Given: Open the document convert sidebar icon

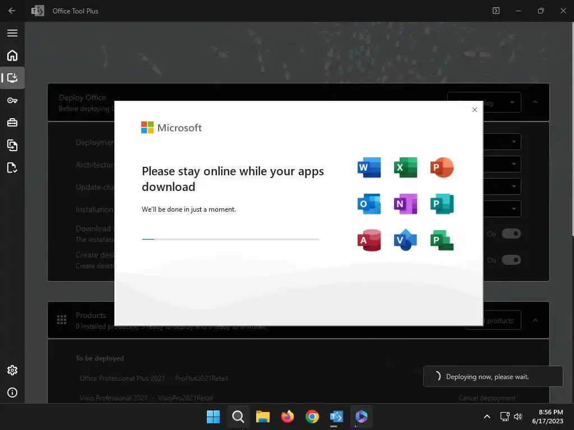Looking at the screenshot, I should pyautogui.click(x=12, y=145).
